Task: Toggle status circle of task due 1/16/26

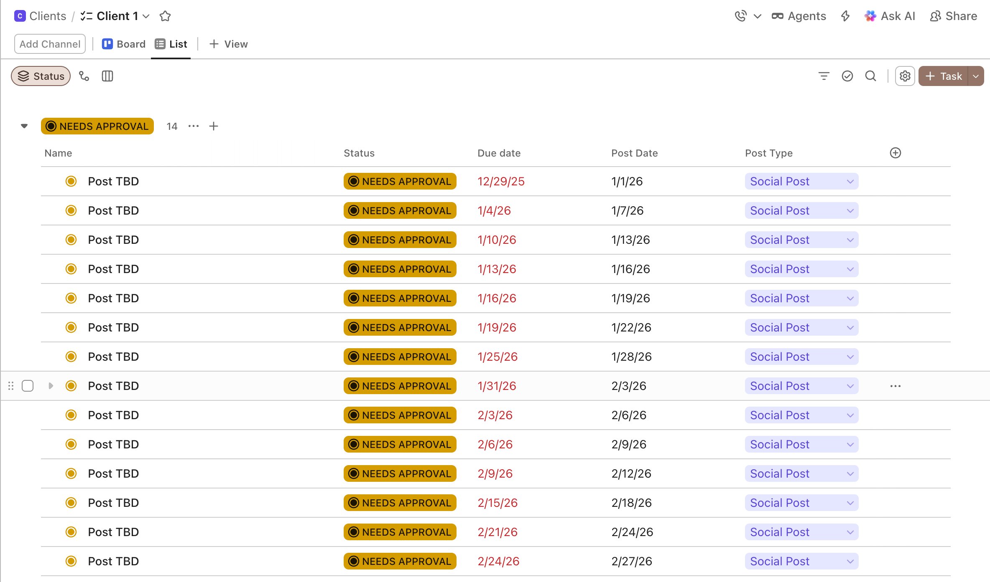Action: click(71, 298)
